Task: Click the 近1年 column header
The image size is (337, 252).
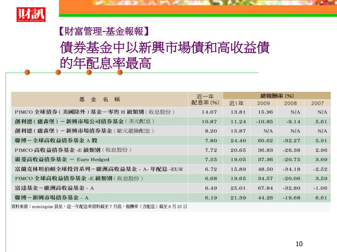Action: [x=236, y=103]
